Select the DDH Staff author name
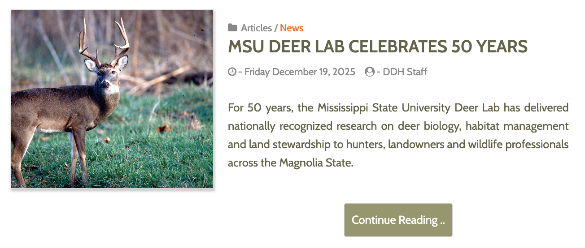The height and width of the screenshot is (248, 585). pyautogui.click(x=405, y=72)
